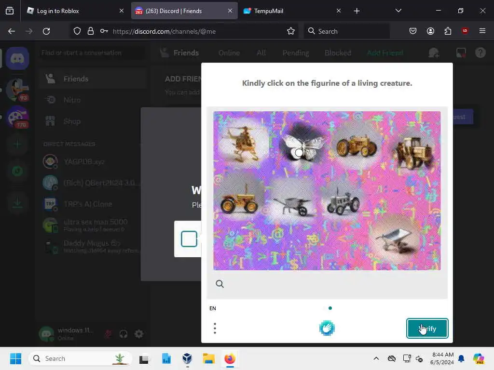
Task: Click the Firefox Search box
Action: [x=346, y=31]
